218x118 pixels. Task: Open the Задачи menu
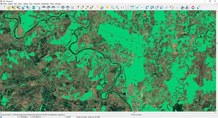26,4
